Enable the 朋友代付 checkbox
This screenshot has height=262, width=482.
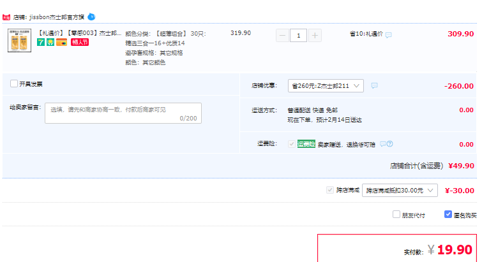point(396,214)
